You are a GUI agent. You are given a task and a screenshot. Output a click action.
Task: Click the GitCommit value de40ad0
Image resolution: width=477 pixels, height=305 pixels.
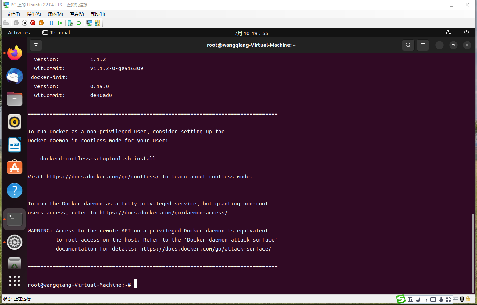click(101, 95)
